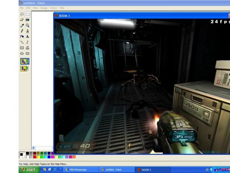Open the View menu
This screenshot has height=173, width=230.
point(35,8)
